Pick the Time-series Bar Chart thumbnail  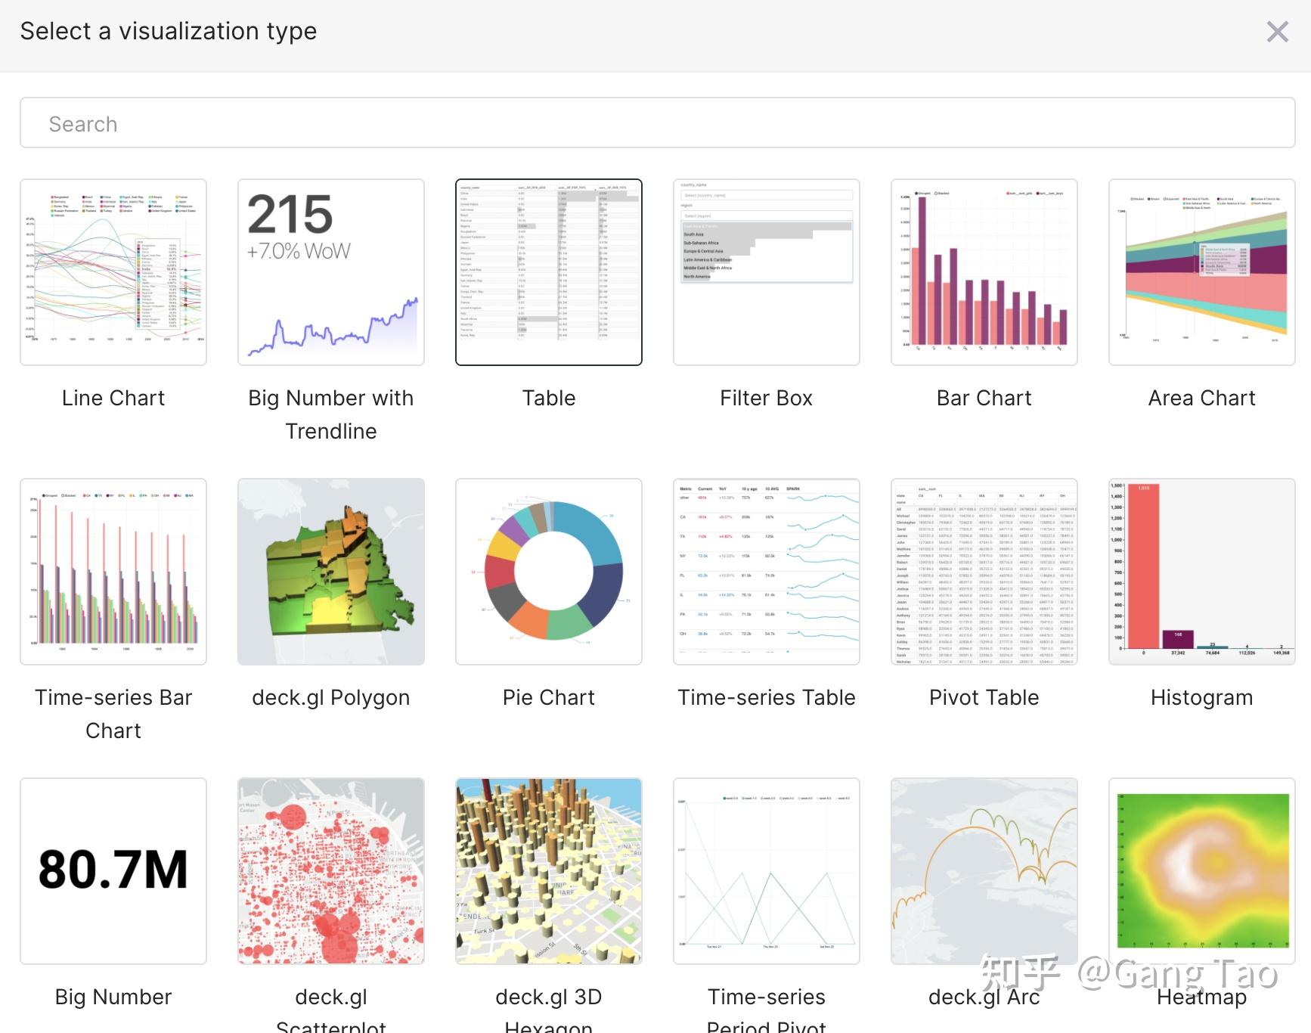pos(113,572)
